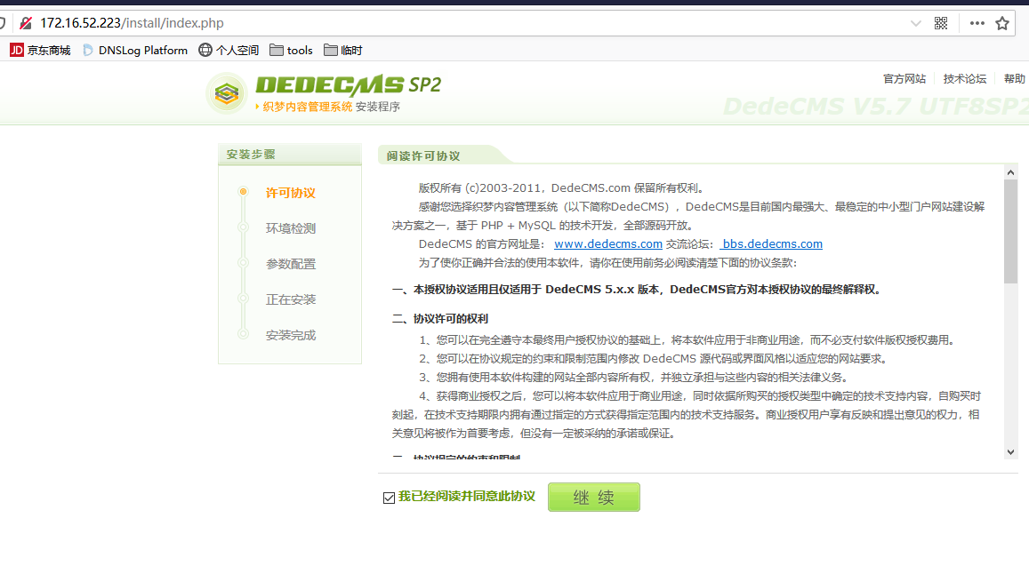Select the 环境检测 install step
The image size is (1029, 582).
(290, 228)
